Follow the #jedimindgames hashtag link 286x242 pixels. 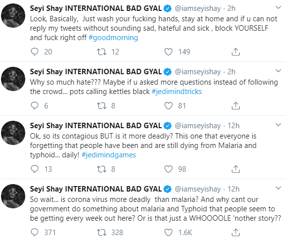[108, 155]
